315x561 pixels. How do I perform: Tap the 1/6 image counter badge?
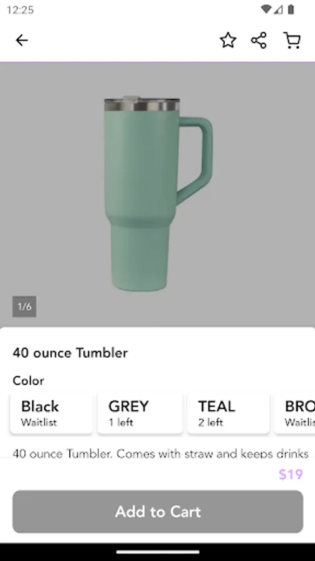(x=24, y=307)
